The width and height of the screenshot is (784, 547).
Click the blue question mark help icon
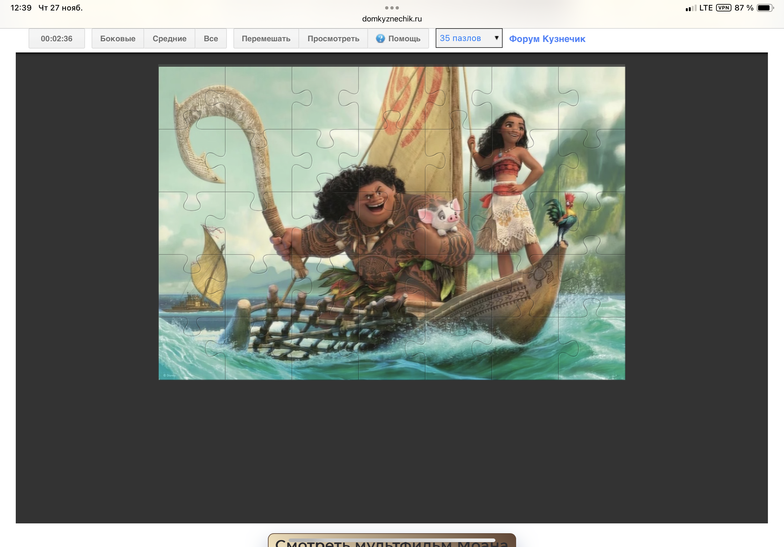pyautogui.click(x=380, y=39)
